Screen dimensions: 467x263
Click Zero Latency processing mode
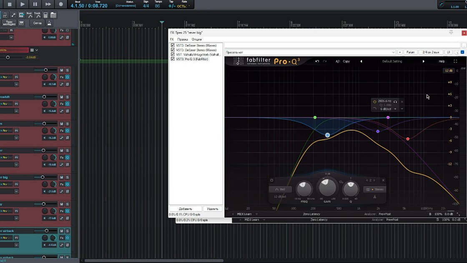(x=311, y=214)
